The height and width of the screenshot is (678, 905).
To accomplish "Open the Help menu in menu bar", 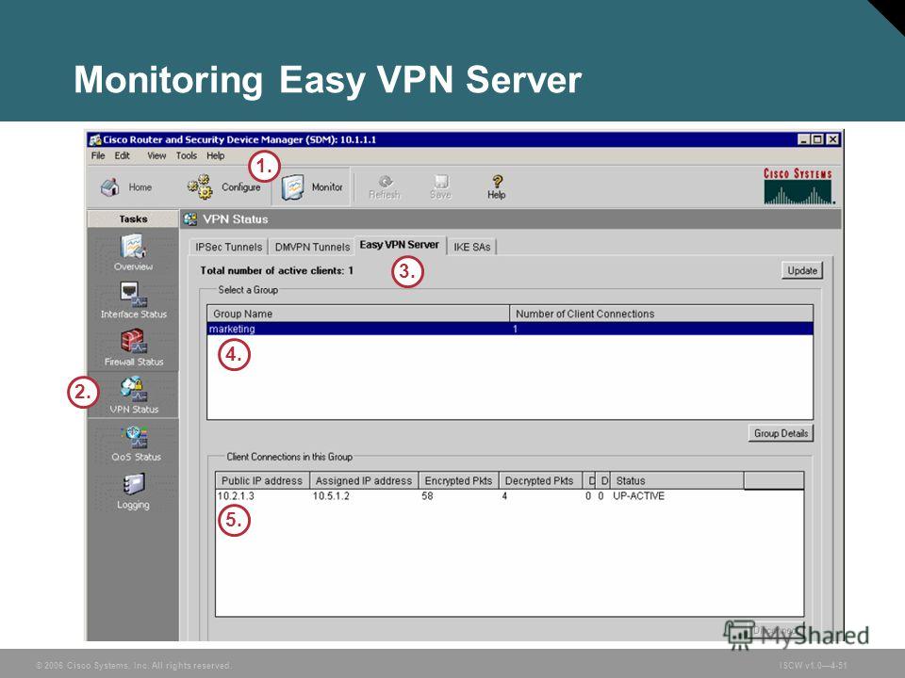I will click(215, 155).
